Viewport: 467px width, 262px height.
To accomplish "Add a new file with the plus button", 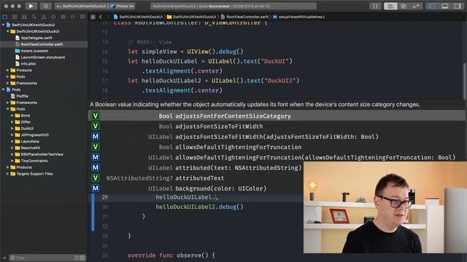I will [4, 258].
